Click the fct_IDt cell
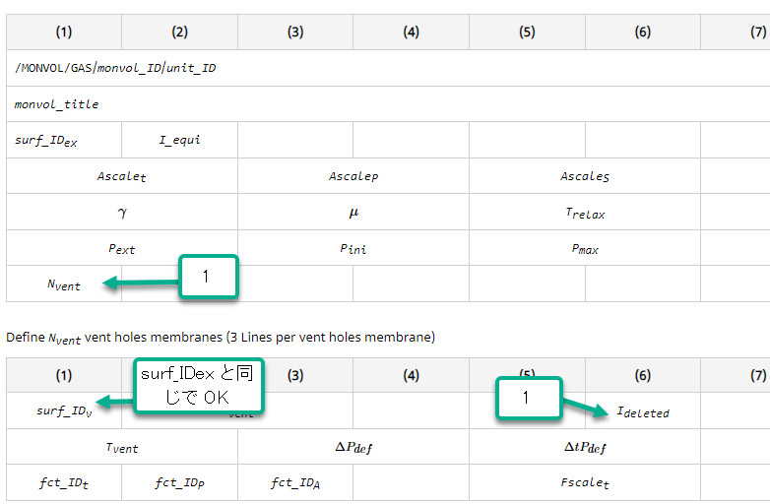This screenshot has height=504, width=770. [64, 483]
